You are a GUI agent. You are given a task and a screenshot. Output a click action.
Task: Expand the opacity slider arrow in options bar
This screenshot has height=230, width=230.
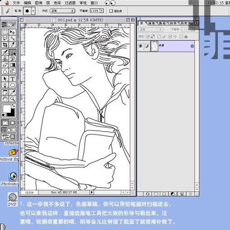point(102,11)
